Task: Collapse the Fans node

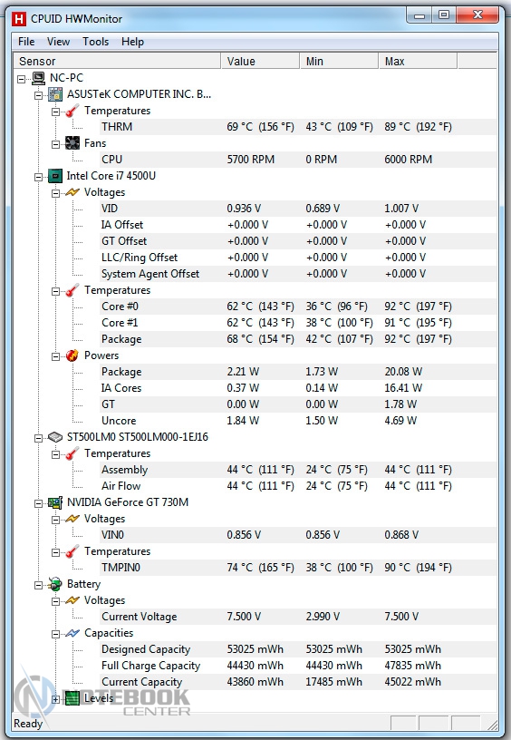Action: pyautogui.click(x=55, y=144)
